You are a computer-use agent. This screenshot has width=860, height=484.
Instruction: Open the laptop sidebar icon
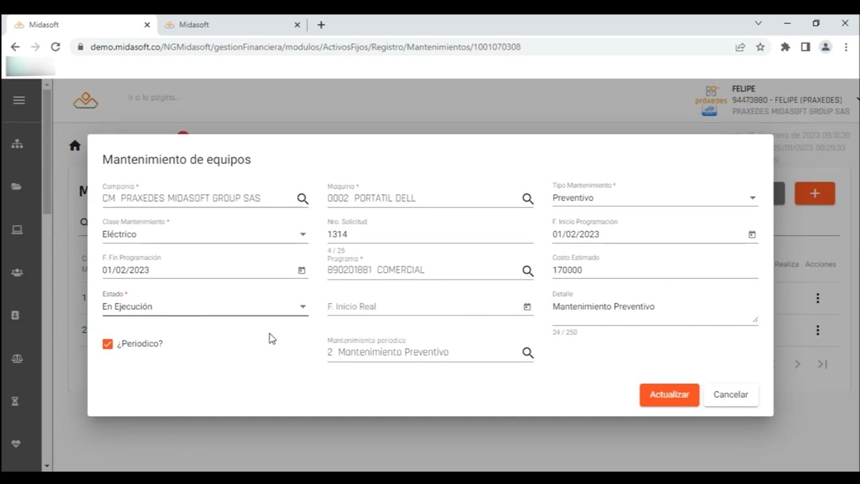click(17, 230)
